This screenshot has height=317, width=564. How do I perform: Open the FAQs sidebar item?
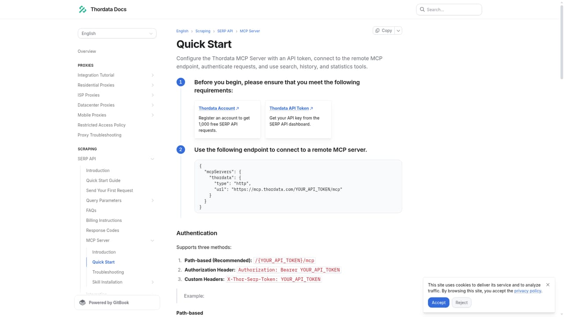click(91, 210)
